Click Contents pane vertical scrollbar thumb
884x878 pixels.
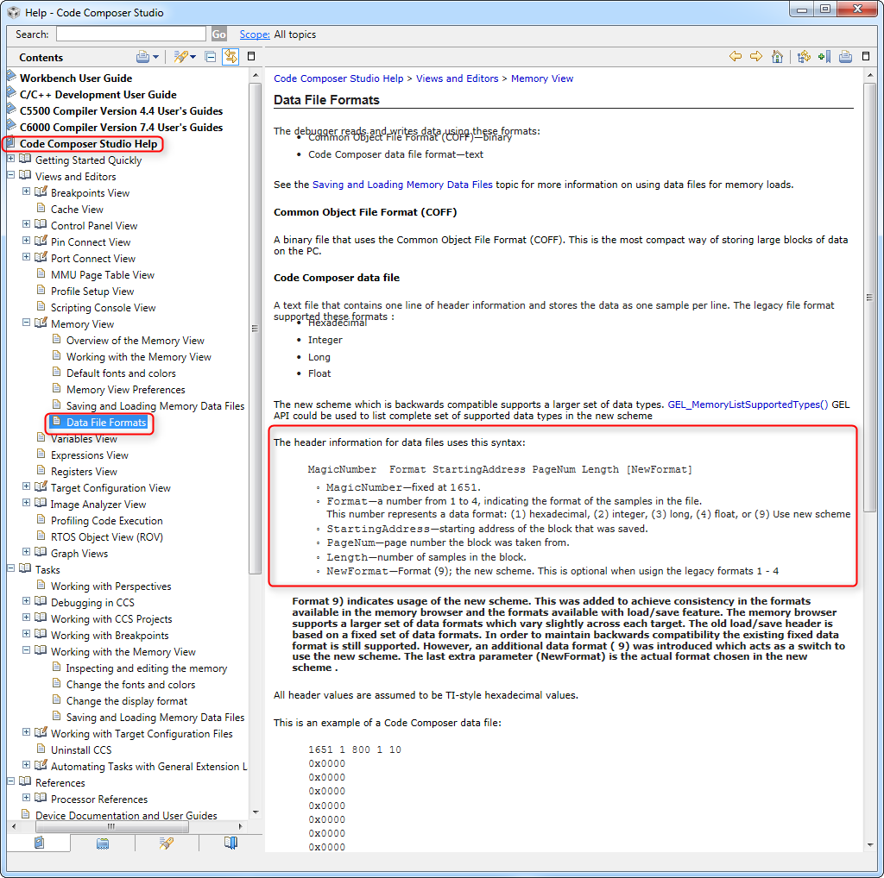pos(255,328)
